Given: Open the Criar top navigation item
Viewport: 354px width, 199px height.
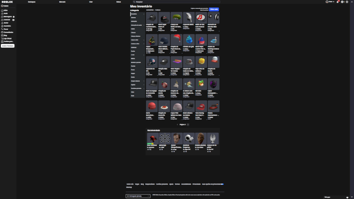Looking at the screenshot, I should 91,2.
